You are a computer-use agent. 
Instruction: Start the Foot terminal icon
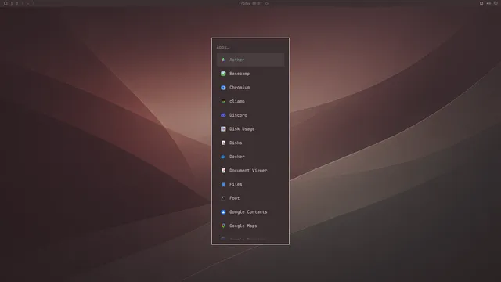pyautogui.click(x=223, y=198)
